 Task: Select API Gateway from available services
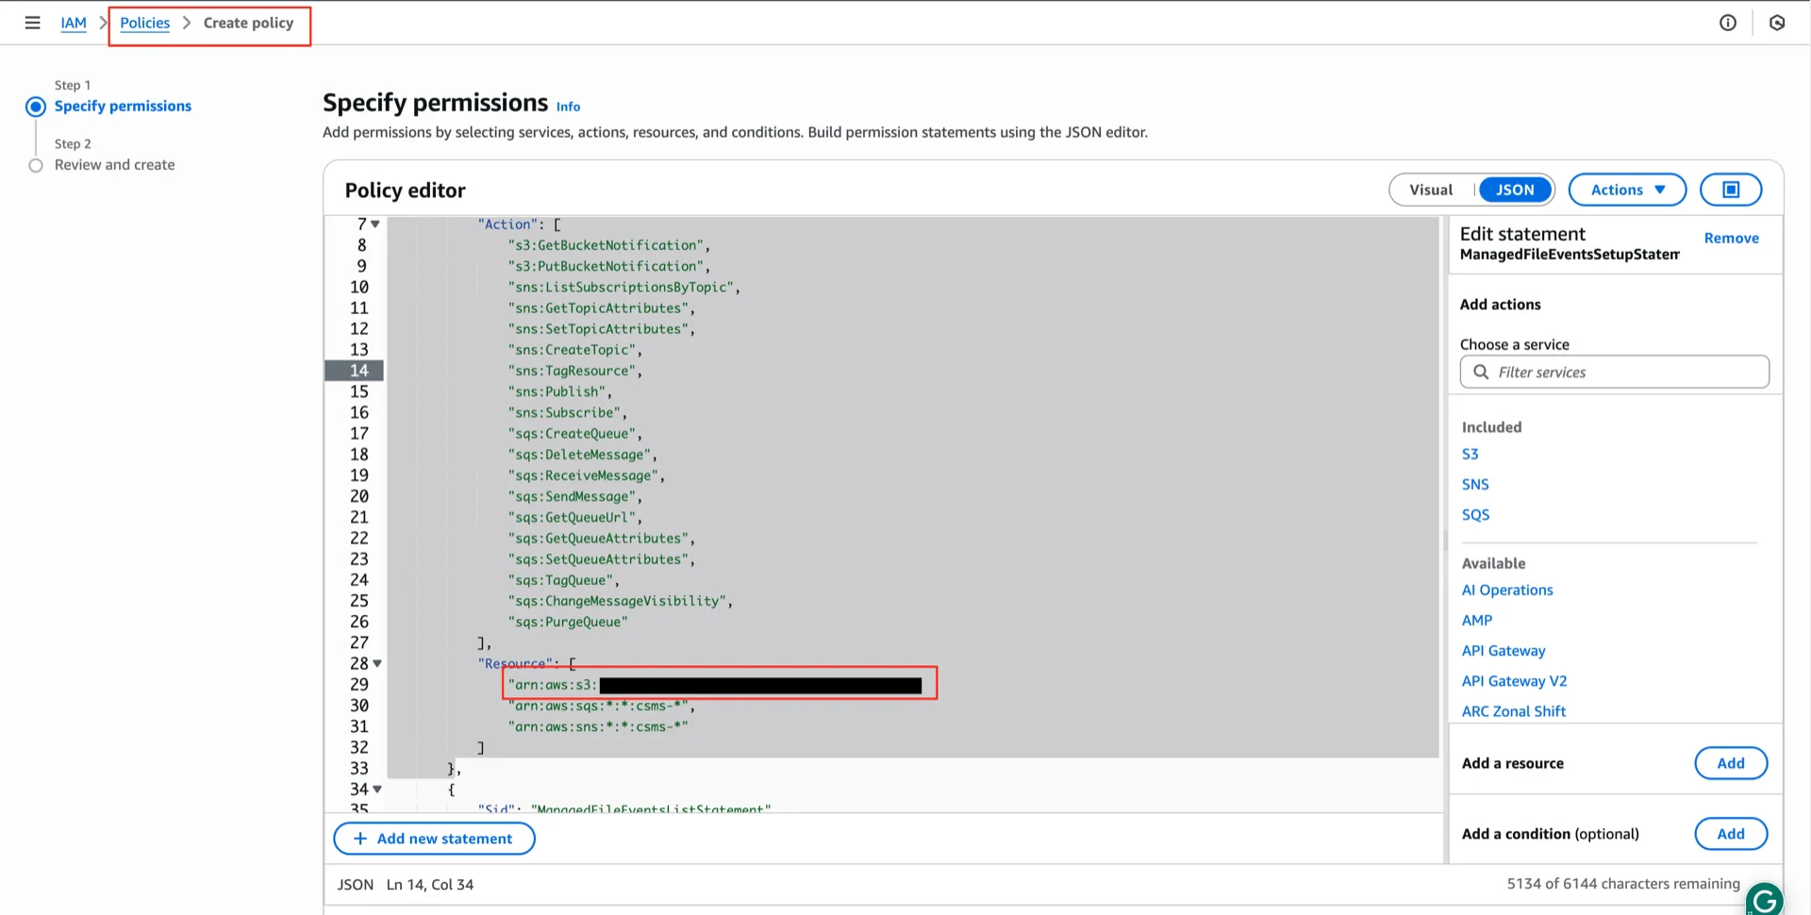(x=1504, y=650)
